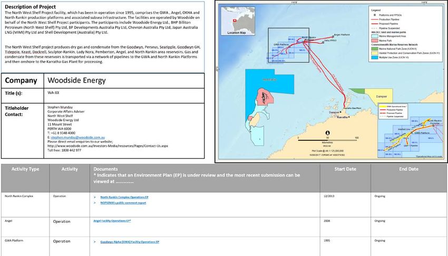The image size is (448, 256).
Task: Click the Toll free: 1800 442 977 line
Action: pyautogui.click(x=64, y=150)
